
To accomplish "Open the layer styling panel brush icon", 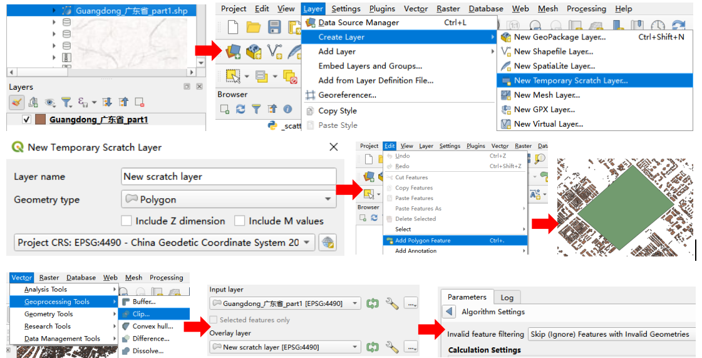I will pyautogui.click(x=16, y=103).
